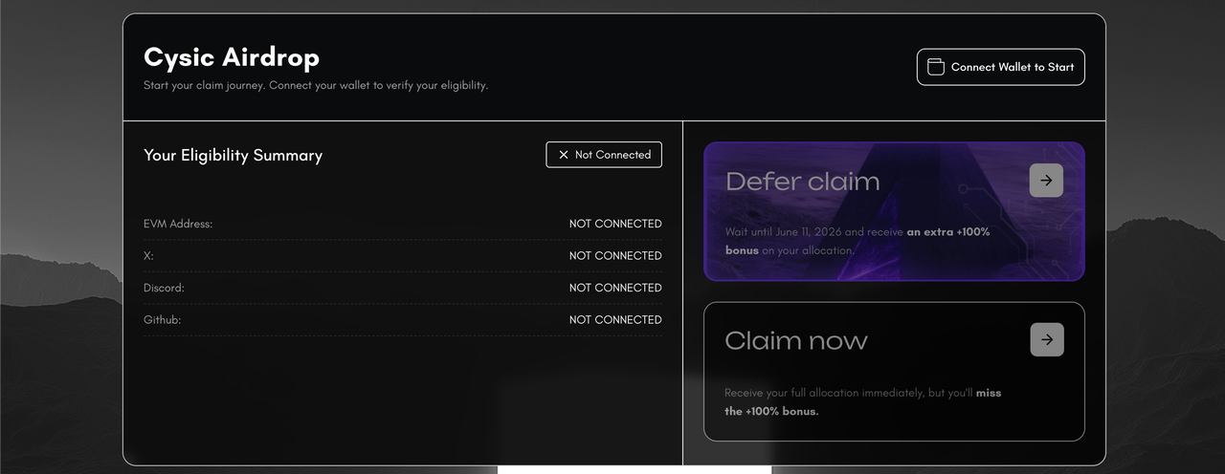Click the Cysic Airdrop page title
This screenshot has height=474, width=1225.
tap(232, 57)
